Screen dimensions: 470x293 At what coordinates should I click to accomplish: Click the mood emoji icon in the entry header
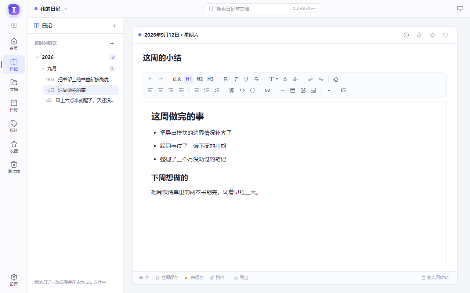(406, 35)
